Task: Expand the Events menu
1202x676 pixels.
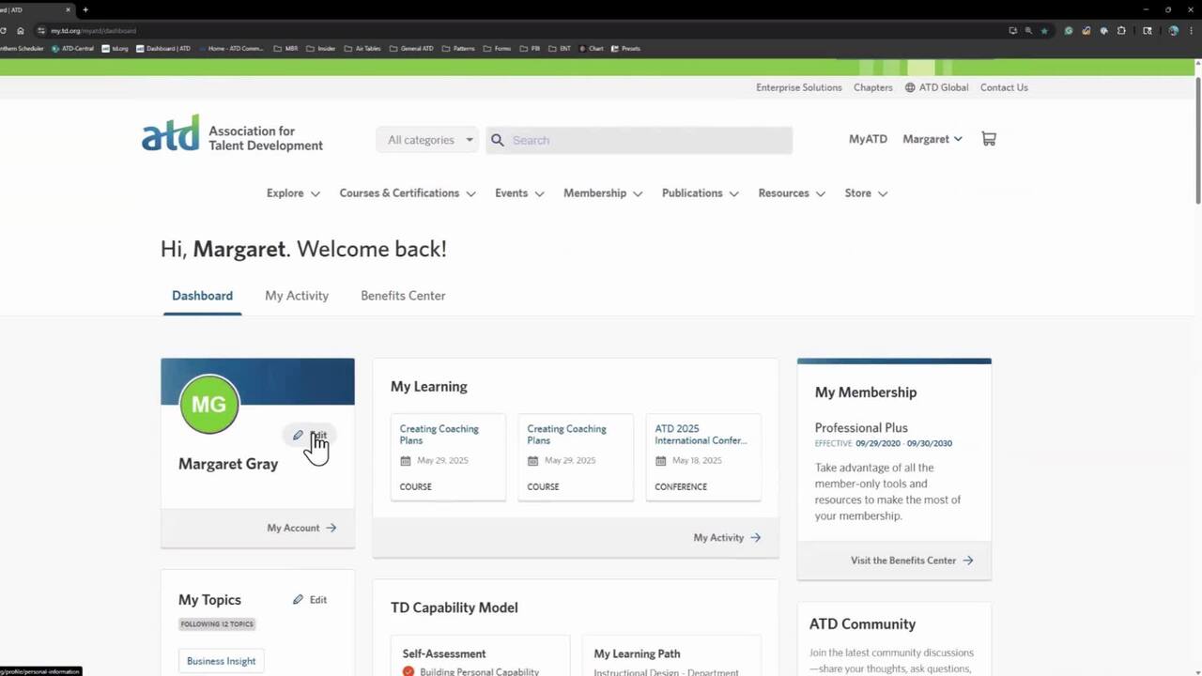Action: [x=519, y=193]
